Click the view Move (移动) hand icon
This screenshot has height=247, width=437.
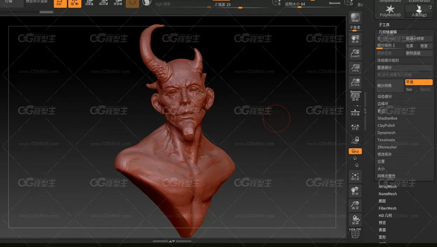(x=355, y=191)
